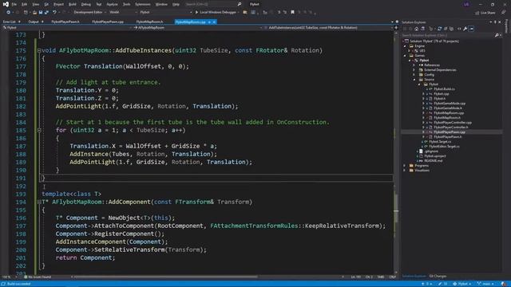Switch to FlybotPlayerPawn.h tab
511x287 pixels.
click(65, 22)
